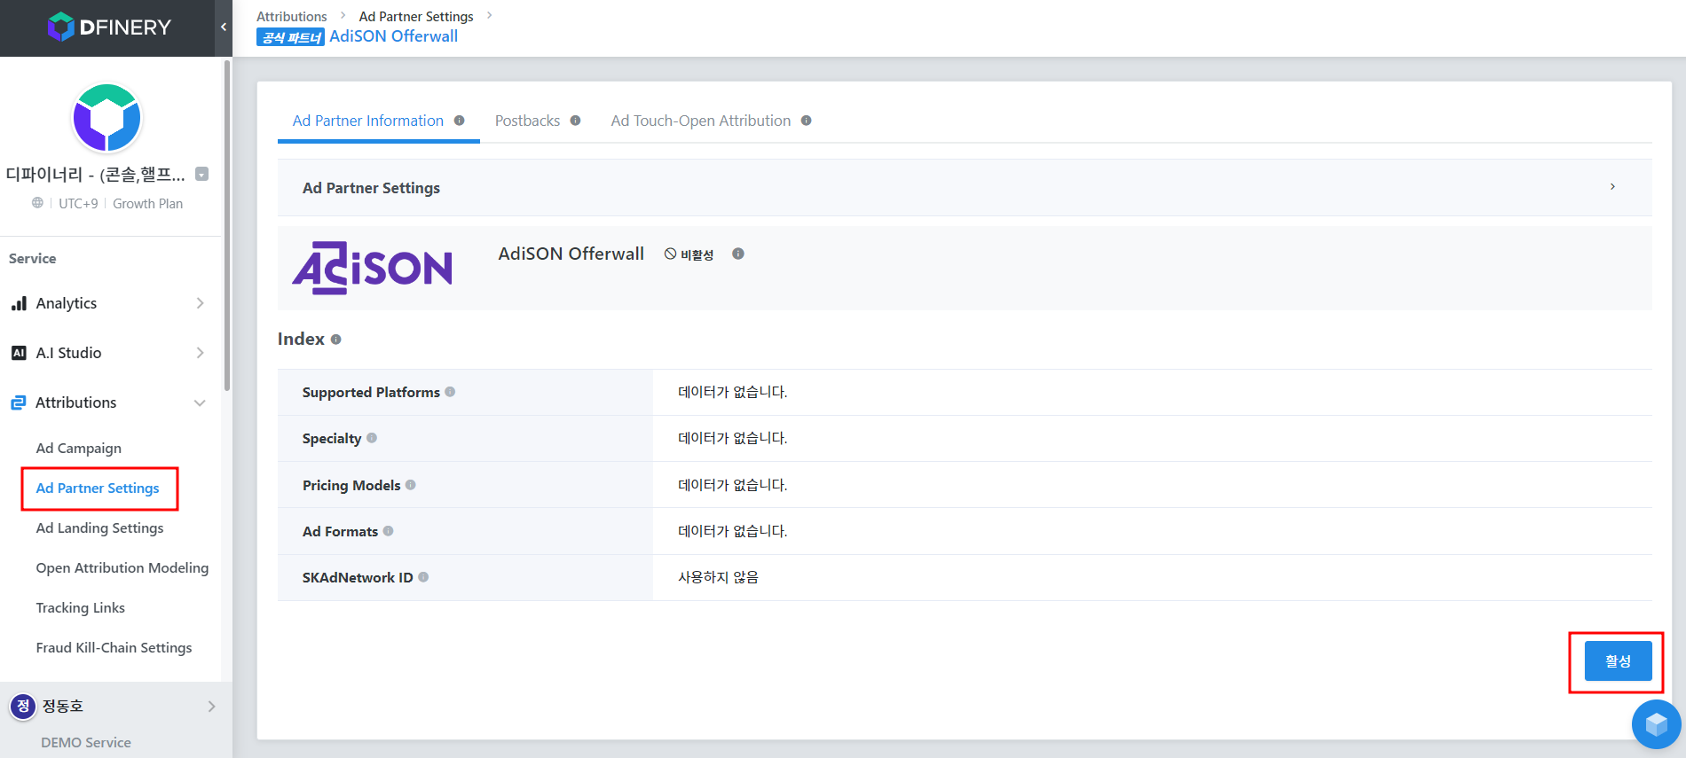
Task: Expand the Analytics menu chevron
Action: click(201, 303)
